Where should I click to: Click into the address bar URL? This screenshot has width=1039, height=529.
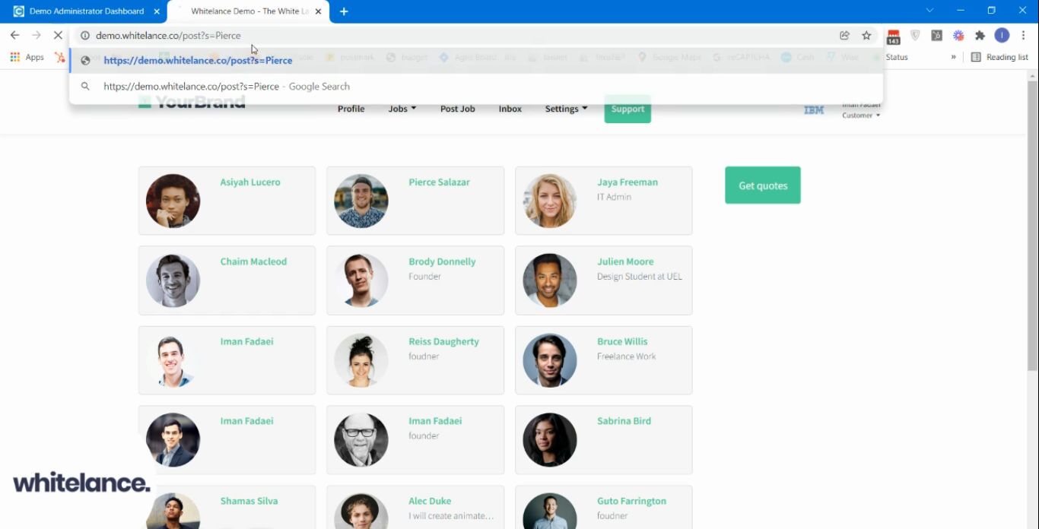point(168,36)
